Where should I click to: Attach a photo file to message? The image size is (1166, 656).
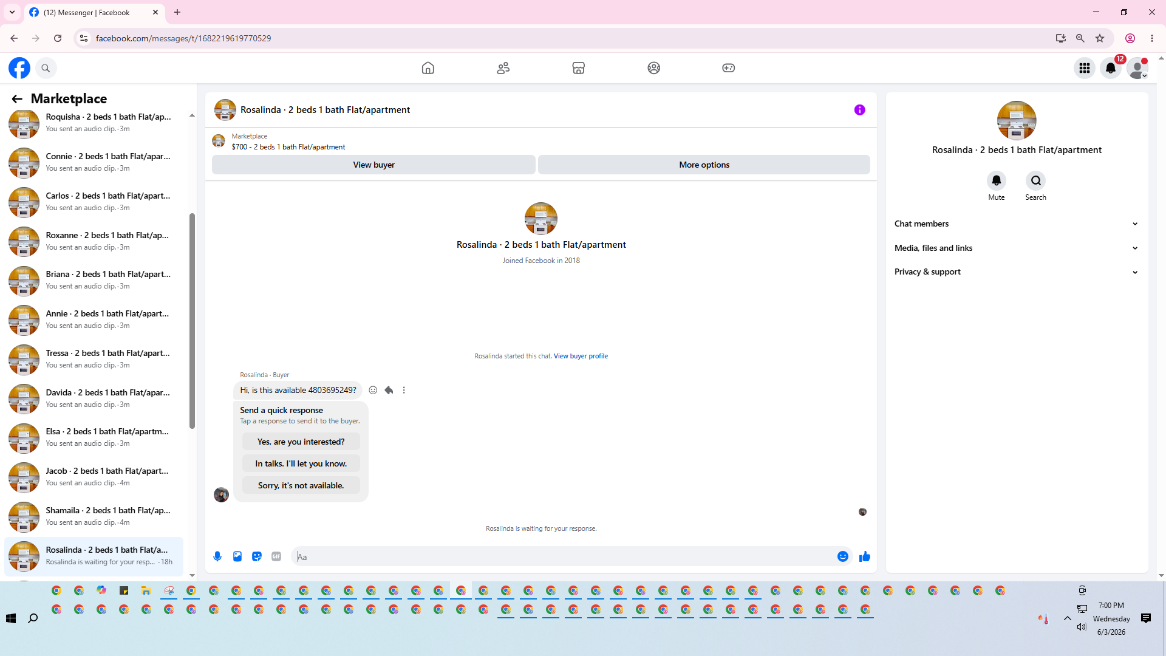(237, 556)
